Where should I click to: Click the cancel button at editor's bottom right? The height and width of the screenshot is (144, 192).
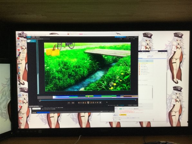[135, 105]
